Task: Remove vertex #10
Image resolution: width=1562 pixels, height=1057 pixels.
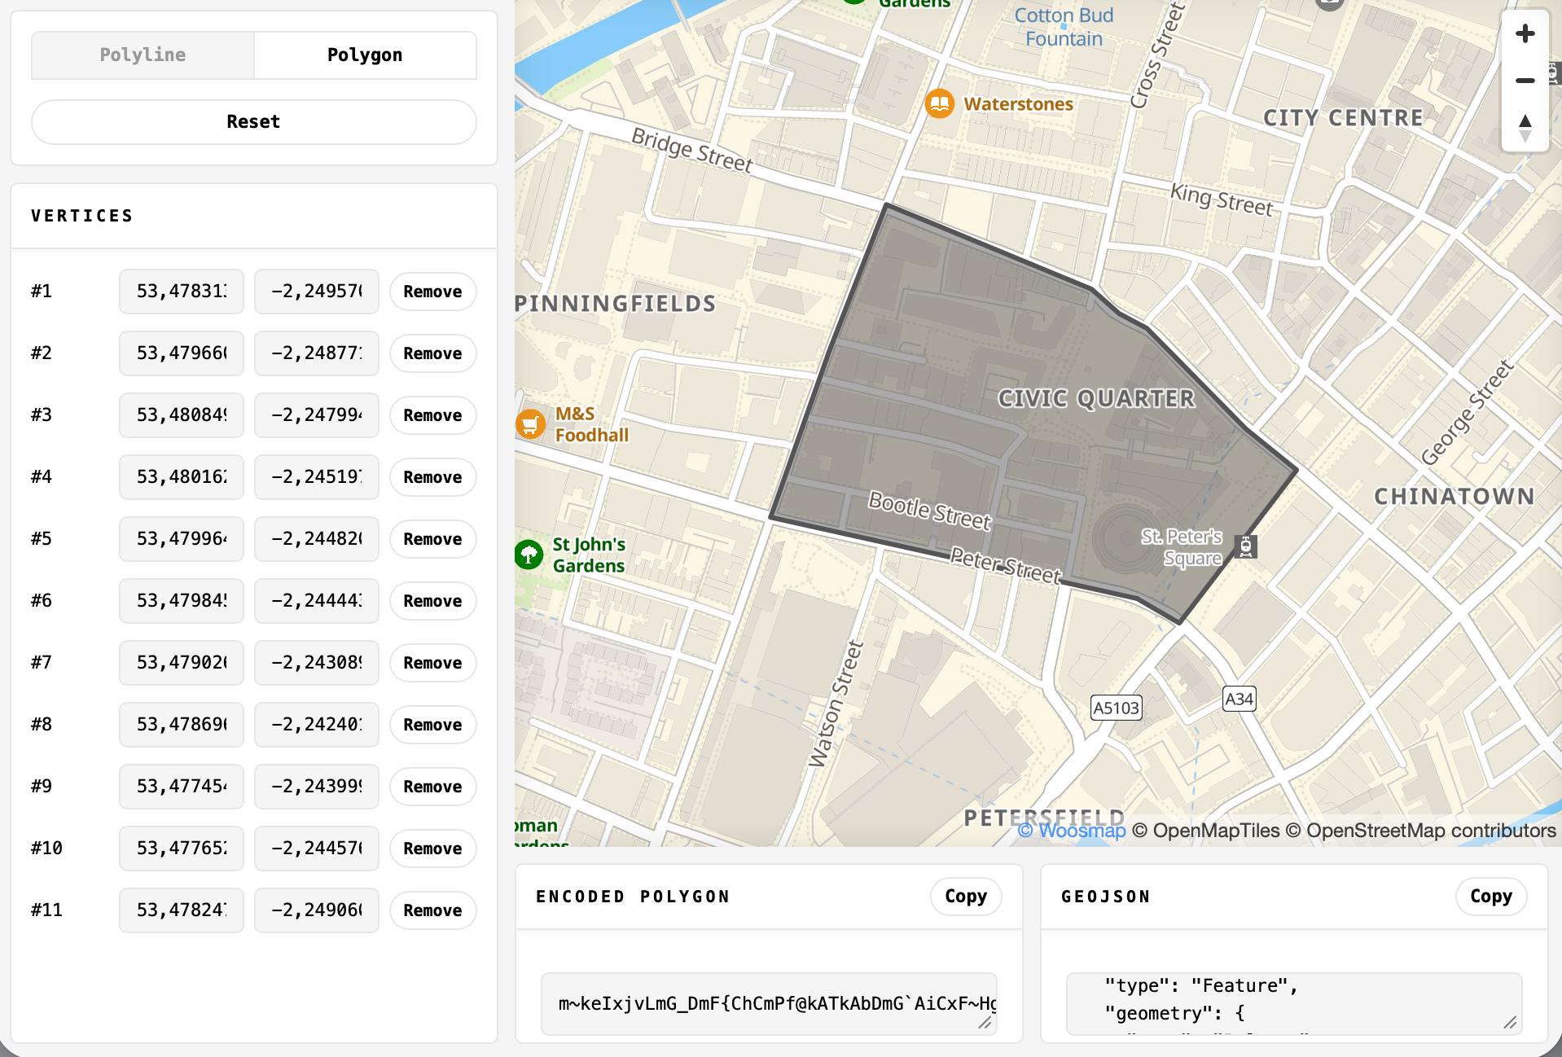Action: click(x=432, y=849)
